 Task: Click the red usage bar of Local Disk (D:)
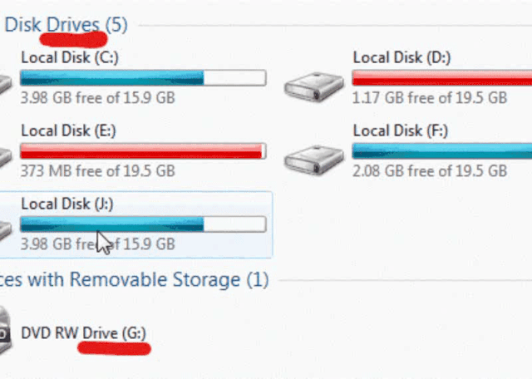click(442, 77)
